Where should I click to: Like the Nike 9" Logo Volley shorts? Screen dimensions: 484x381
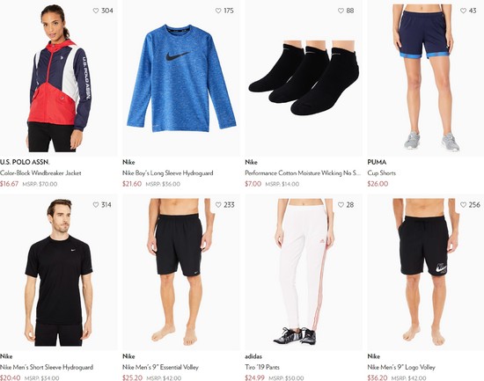point(463,205)
